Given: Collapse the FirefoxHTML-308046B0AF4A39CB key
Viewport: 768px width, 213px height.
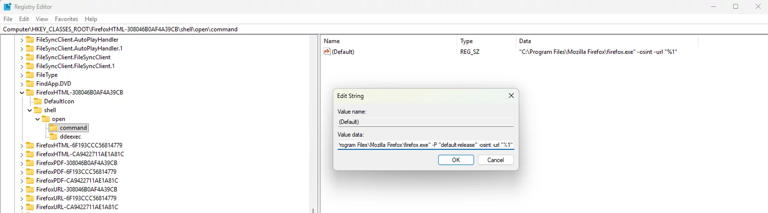Looking at the screenshot, I should tap(22, 93).
